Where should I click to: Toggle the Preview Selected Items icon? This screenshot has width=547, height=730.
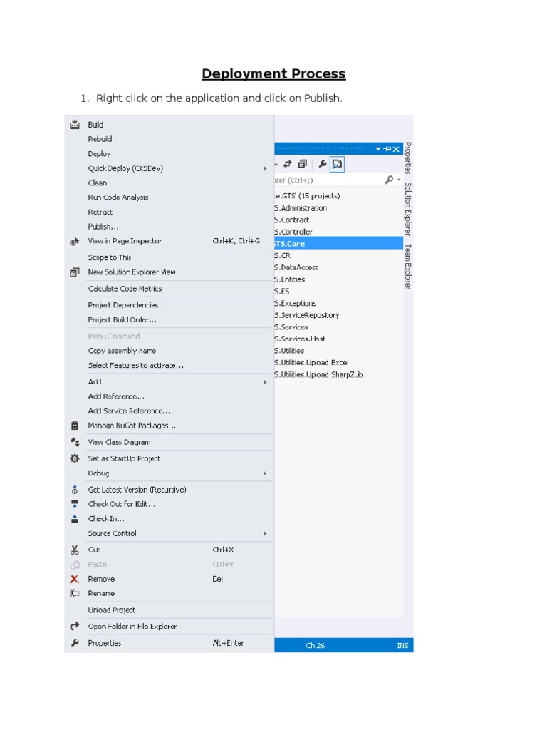[337, 164]
